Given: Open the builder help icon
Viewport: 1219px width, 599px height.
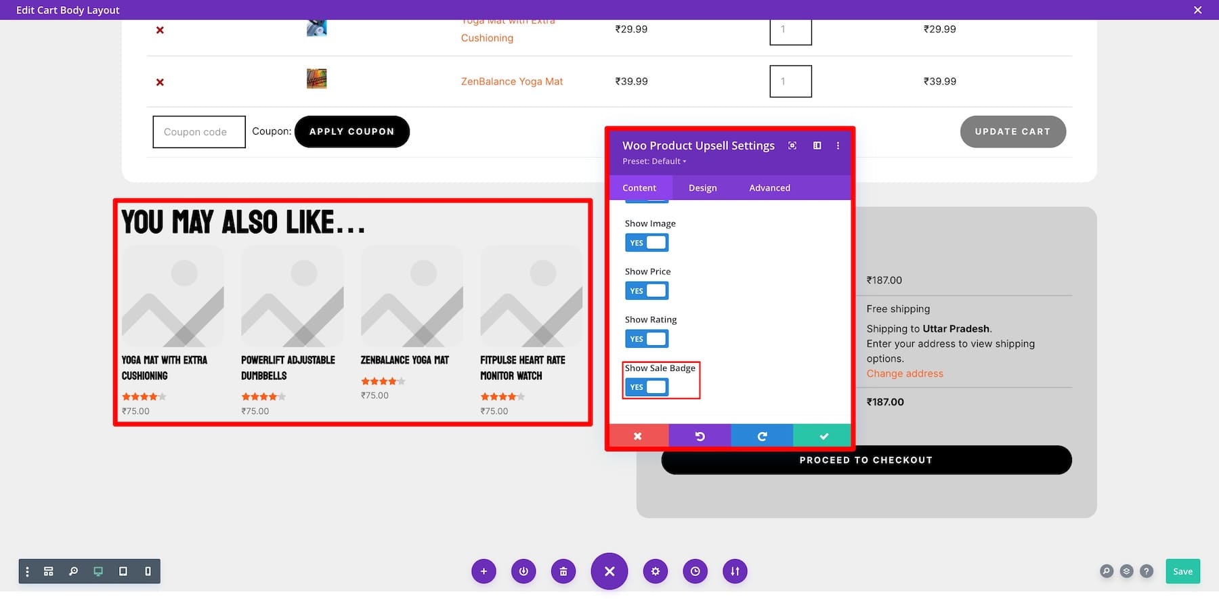Looking at the screenshot, I should tap(1147, 571).
